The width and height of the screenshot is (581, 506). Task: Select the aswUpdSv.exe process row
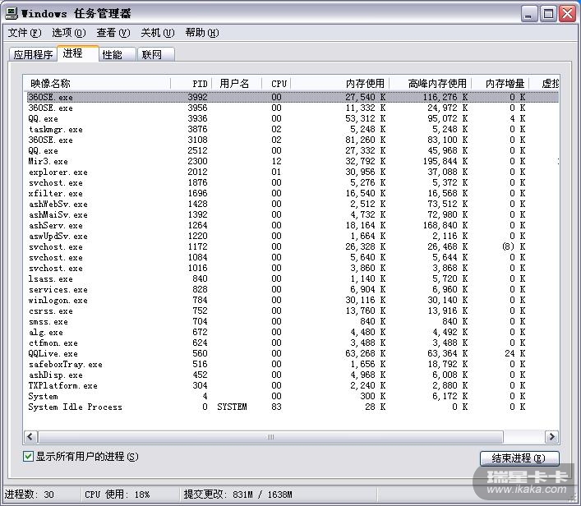click(291, 236)
